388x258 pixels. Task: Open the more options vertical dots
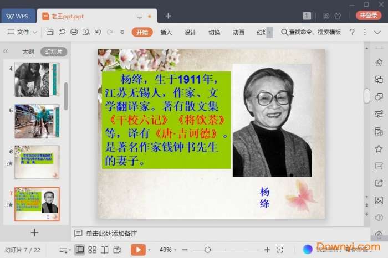click(x=365, y=32)
